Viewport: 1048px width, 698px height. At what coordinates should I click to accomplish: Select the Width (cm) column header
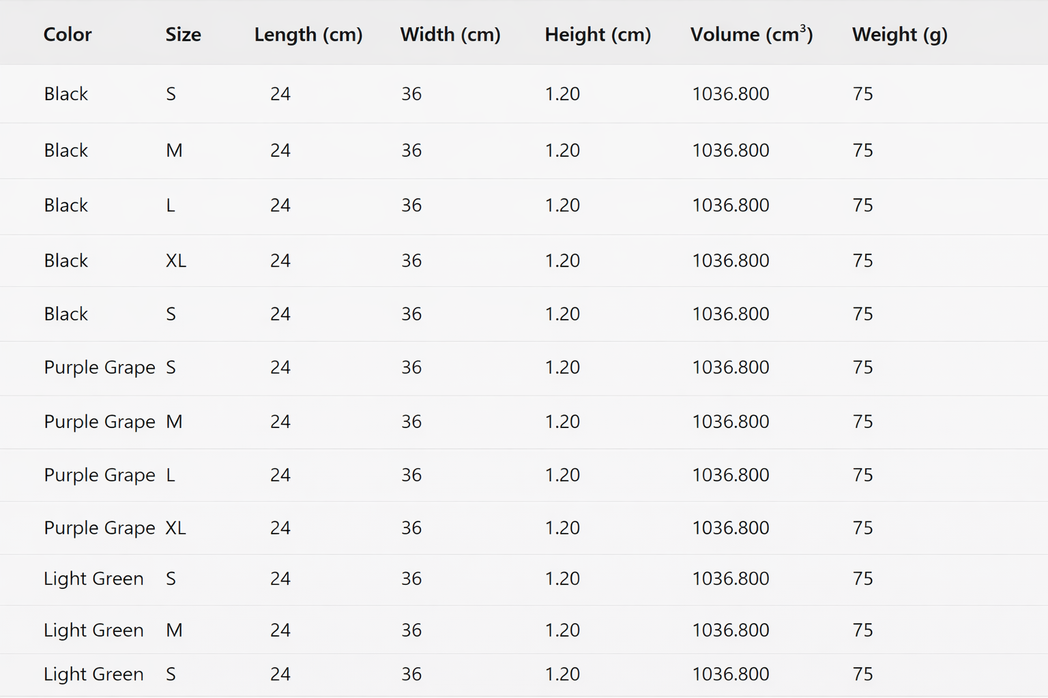tap(450, 34)
